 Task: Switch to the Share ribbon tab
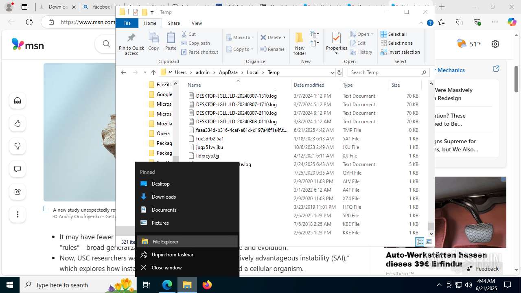[x=174, y=23]
